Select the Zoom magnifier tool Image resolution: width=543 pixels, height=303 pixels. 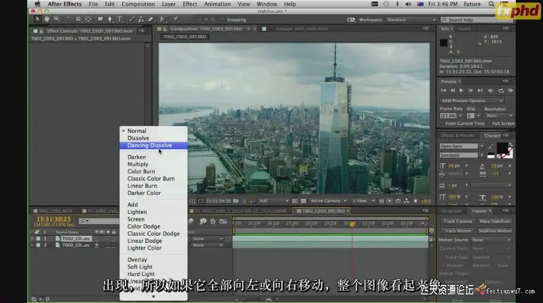55,19
